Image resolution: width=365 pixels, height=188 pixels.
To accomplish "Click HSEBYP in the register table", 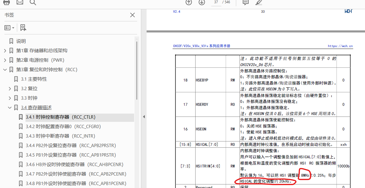I will pyautogui.click(x=202, y=80).
